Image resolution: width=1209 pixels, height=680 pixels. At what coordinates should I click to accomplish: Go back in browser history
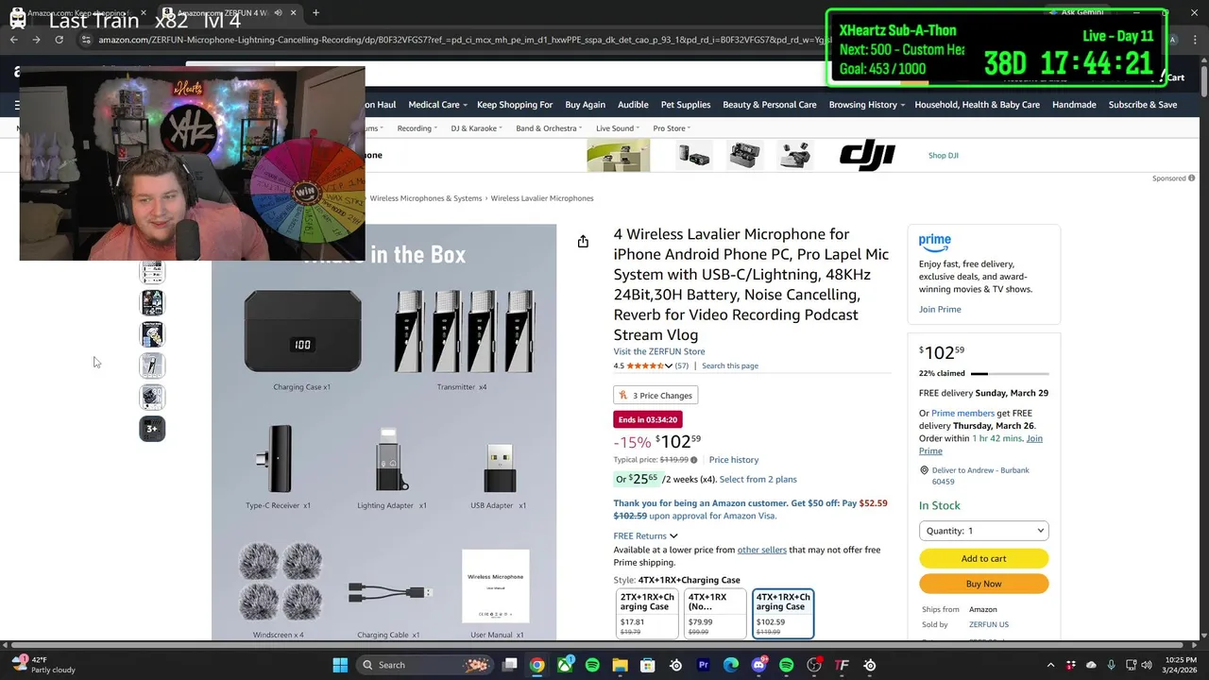point(14,40)
